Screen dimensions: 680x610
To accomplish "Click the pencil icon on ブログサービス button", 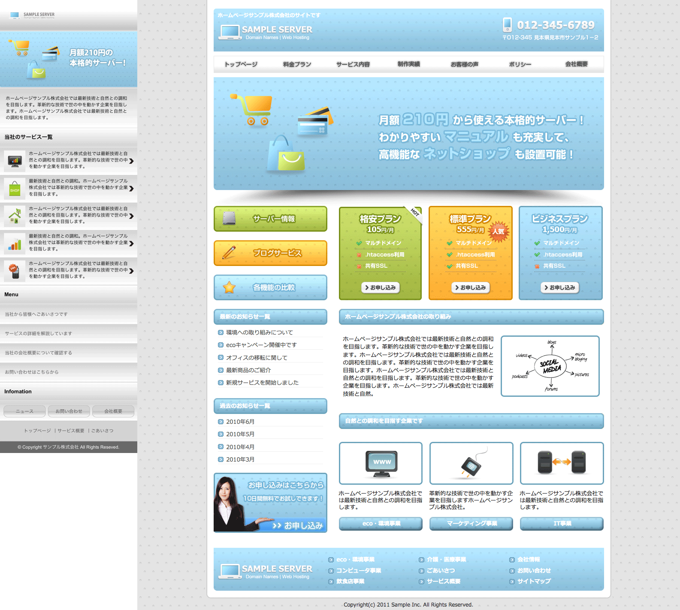I will click(x=229, y=253).
